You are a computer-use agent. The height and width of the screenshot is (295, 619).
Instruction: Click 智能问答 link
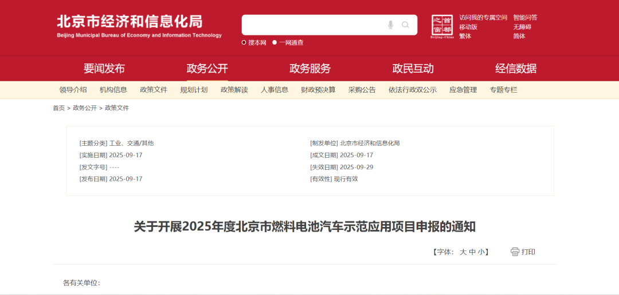(525, 18)
